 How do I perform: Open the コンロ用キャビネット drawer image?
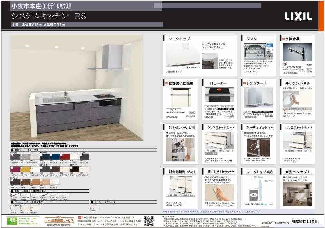[297, 140]
